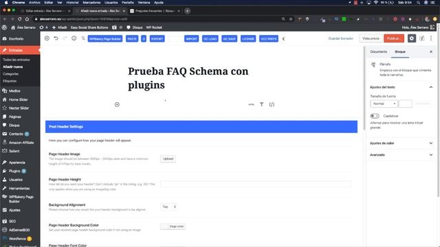Expand the Ajustes de color section

point(401,143)
